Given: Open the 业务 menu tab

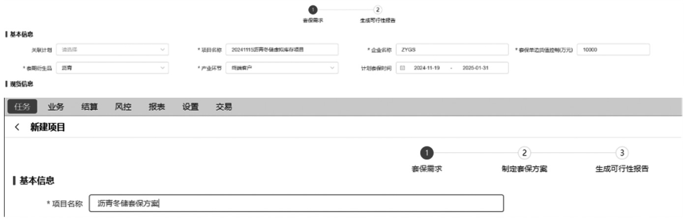Looking at the screenshot, I should pyautogui.click(x=56, y=107).
